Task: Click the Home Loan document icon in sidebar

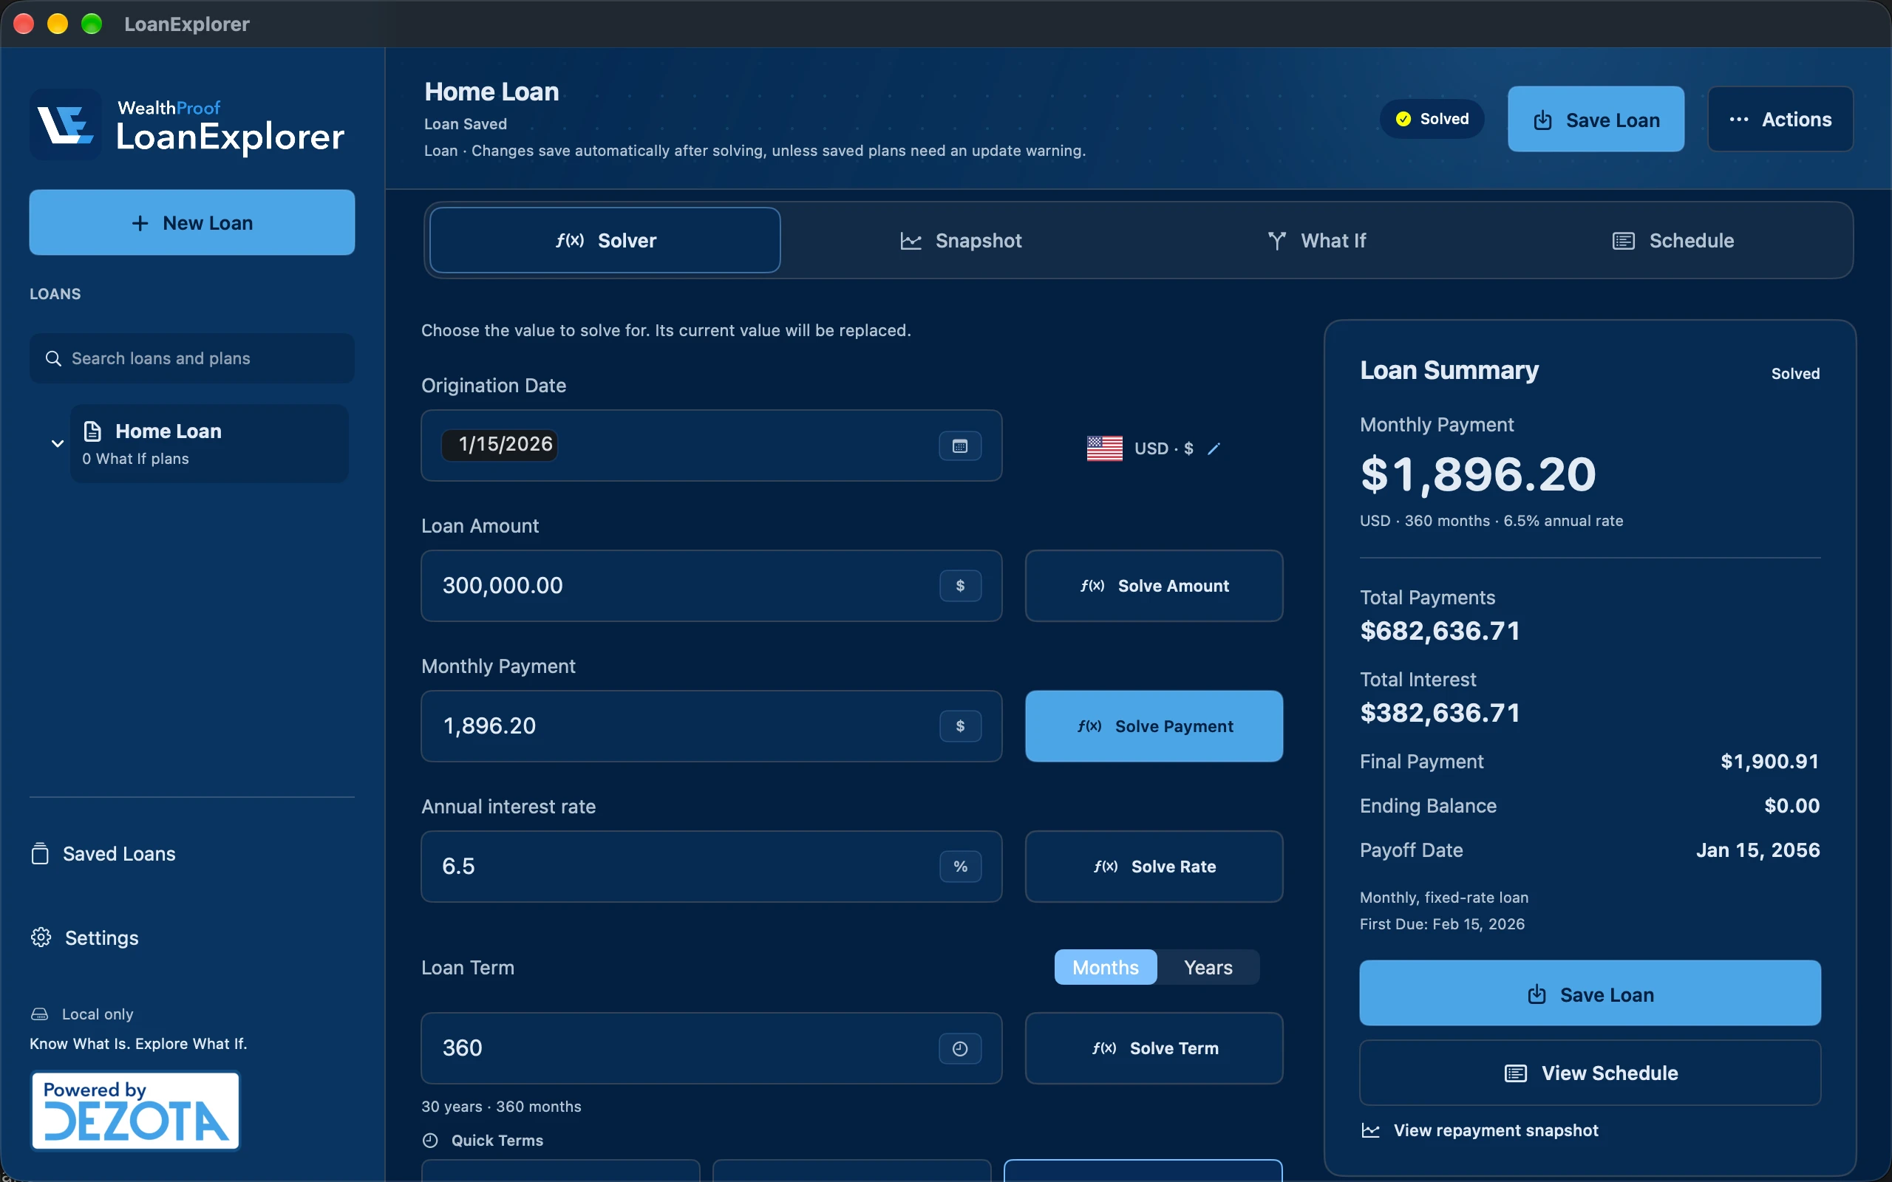Action: (x=93, y=431)
